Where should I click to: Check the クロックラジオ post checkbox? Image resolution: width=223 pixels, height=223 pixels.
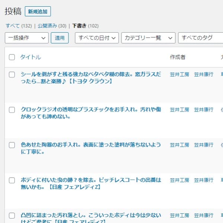click(x=12, y=110)
